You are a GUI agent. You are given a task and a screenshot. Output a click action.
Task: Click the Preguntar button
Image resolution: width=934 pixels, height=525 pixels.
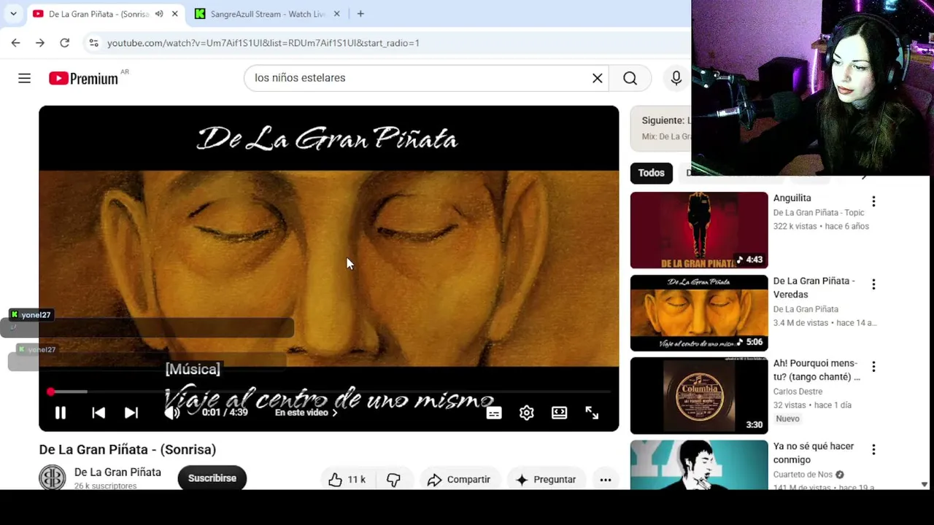point(546,479)
